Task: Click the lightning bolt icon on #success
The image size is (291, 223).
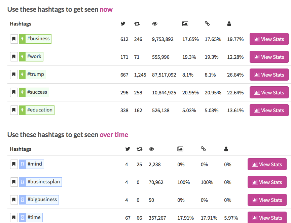Action: click(22, 92)
